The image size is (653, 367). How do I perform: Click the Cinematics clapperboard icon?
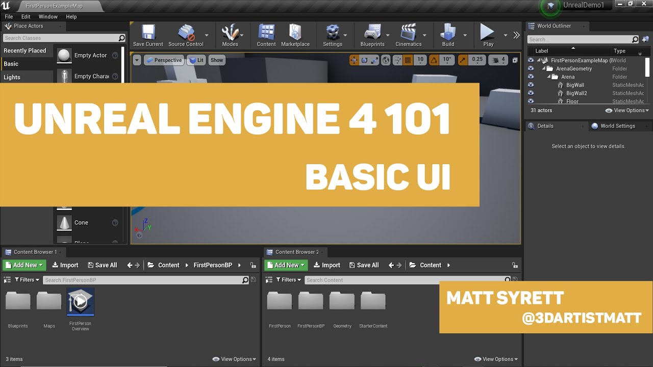tap(409, 36)
